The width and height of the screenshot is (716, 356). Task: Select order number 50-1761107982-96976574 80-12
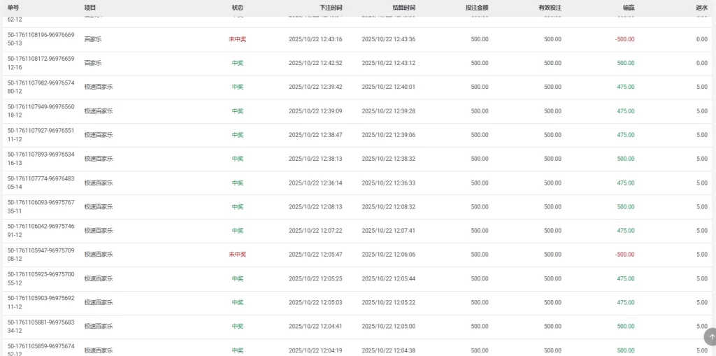click(x=41, y=87)
